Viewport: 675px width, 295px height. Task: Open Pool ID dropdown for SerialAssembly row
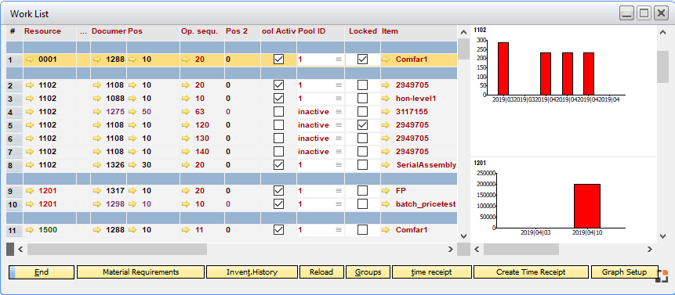point(339,165)
